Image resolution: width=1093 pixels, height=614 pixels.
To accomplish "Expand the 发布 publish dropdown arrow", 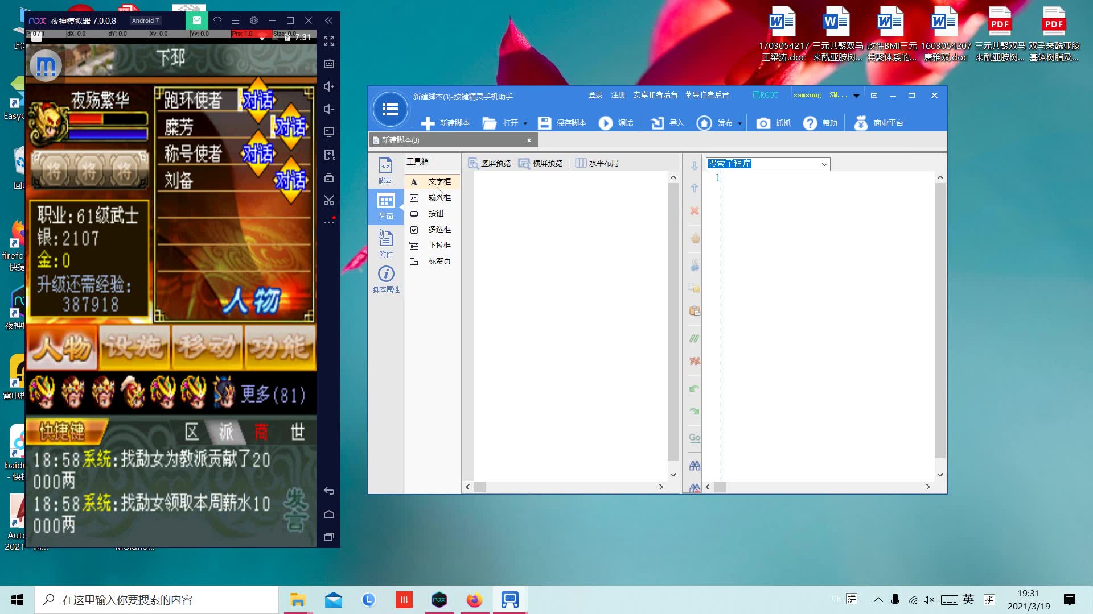I will point(739,123).
